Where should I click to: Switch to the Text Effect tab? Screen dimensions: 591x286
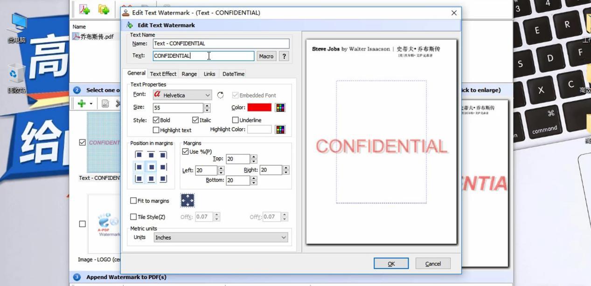coord(163,74)
